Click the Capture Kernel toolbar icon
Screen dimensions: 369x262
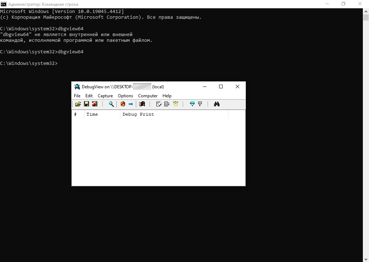pos(123,104)
